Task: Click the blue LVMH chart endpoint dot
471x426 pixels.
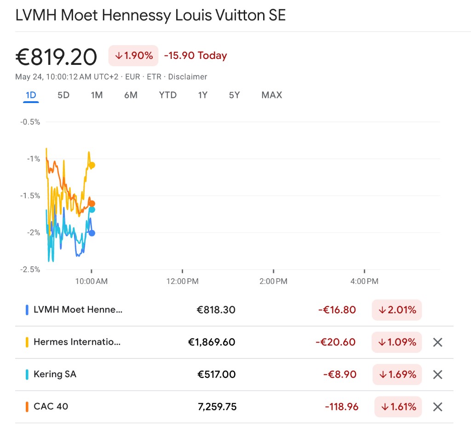Action: (x=92, y=233)
